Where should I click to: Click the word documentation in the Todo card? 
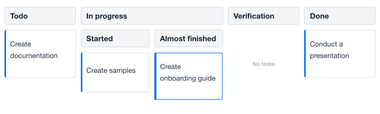34,56
